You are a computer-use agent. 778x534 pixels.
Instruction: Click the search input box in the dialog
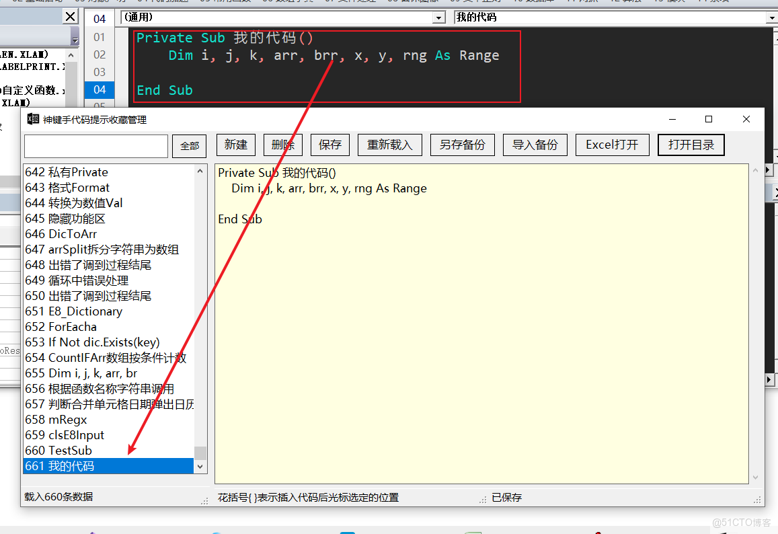click(98, 146)
